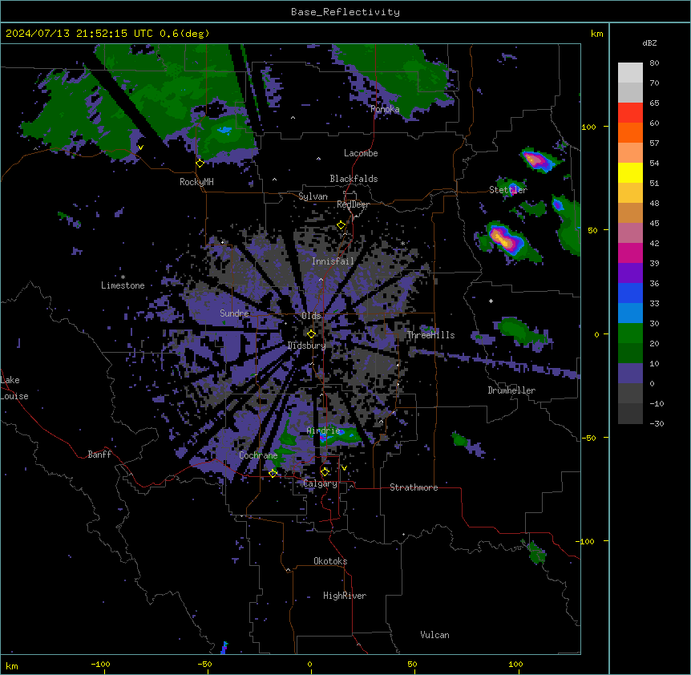
Task: Click the asterisk marker above Limestone label
Action: point(123,277)
